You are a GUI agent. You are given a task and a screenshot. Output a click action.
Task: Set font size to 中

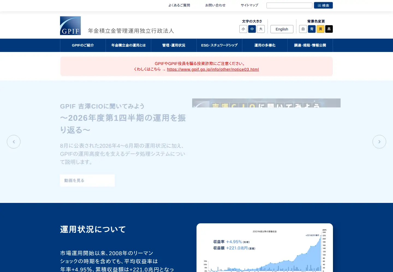tap(252, 29)
